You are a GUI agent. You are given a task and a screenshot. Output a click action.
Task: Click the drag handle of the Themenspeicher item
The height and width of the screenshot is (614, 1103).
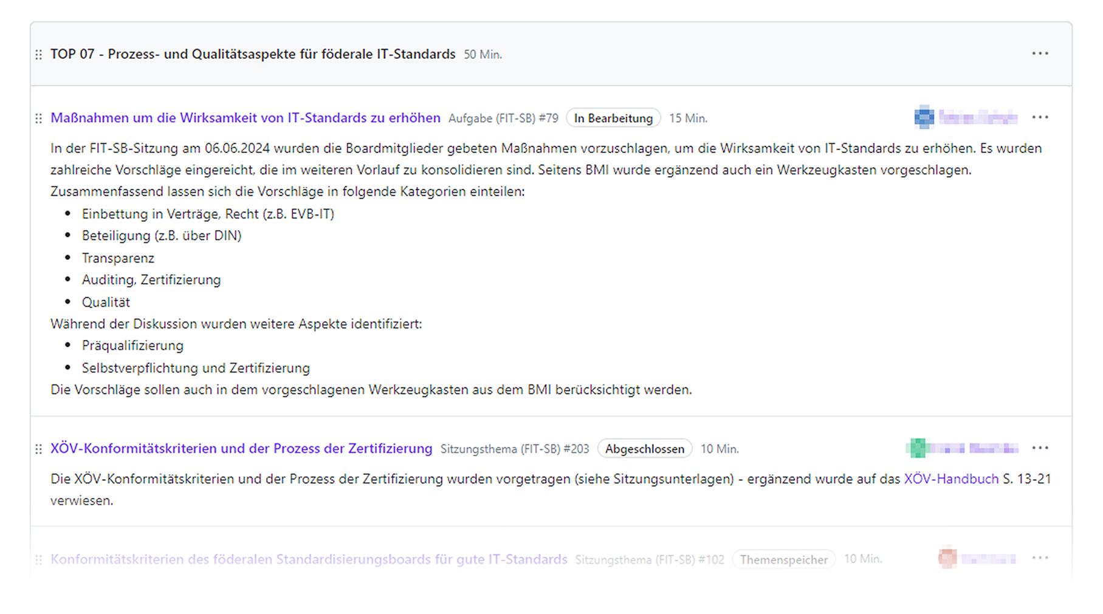39,559
